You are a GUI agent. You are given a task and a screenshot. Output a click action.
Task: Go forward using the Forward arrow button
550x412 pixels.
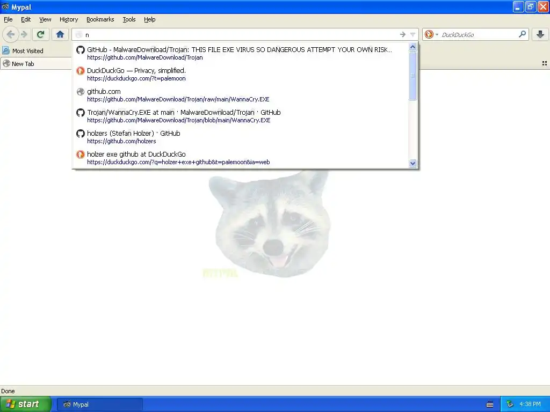(x=24, y=34)
